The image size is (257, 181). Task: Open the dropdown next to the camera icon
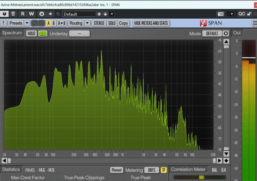[232, 14]
